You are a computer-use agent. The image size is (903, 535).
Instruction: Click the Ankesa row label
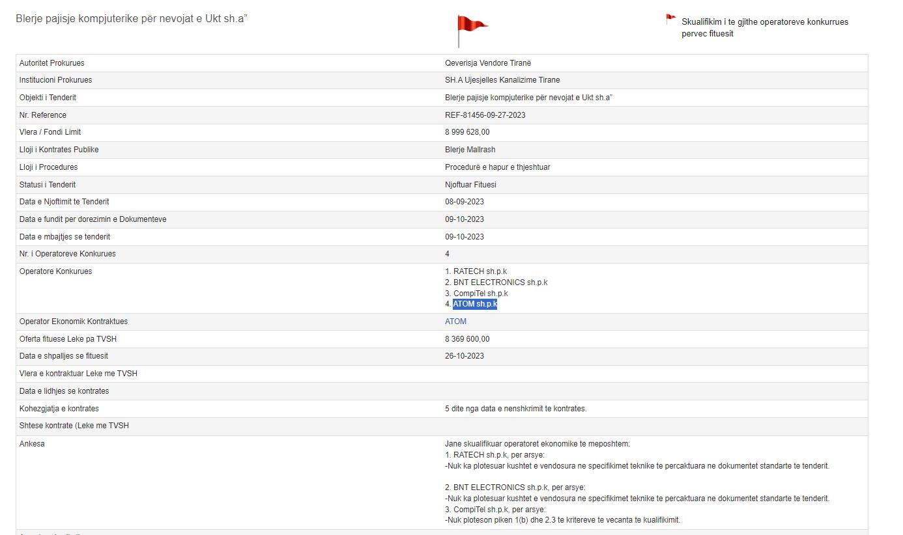32,445
